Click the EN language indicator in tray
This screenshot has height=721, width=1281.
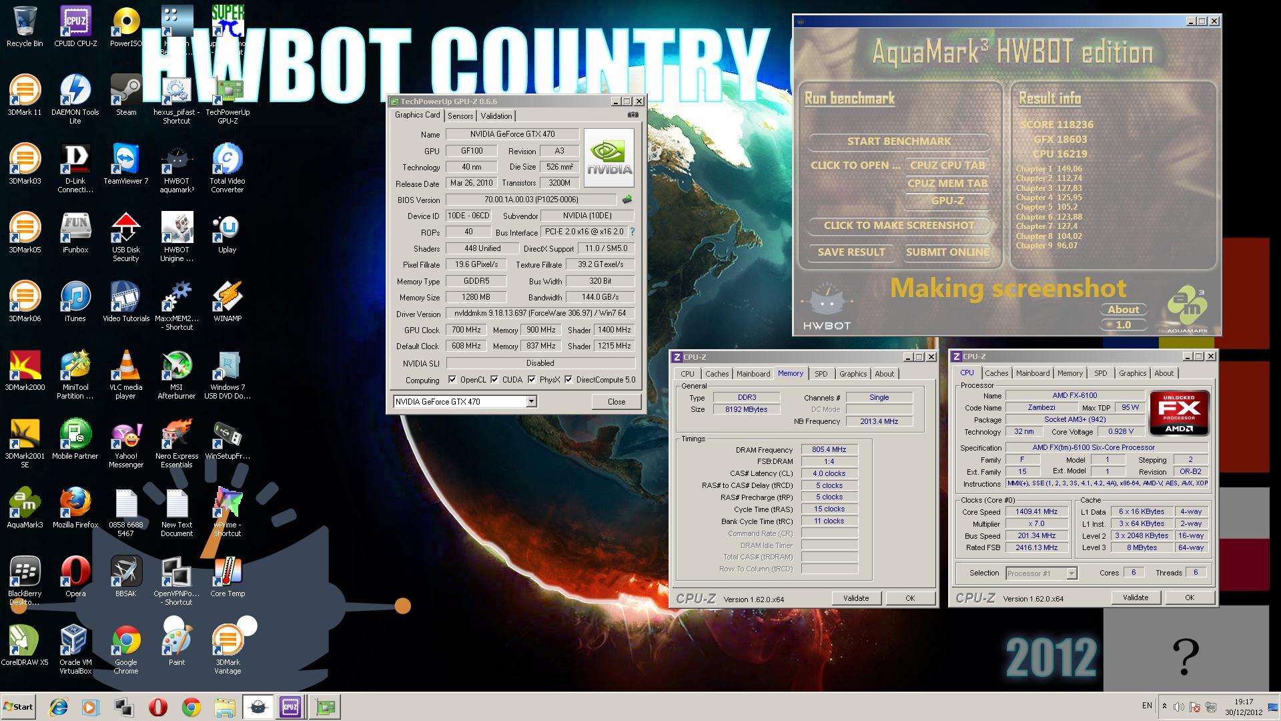tap(1147, 706)
